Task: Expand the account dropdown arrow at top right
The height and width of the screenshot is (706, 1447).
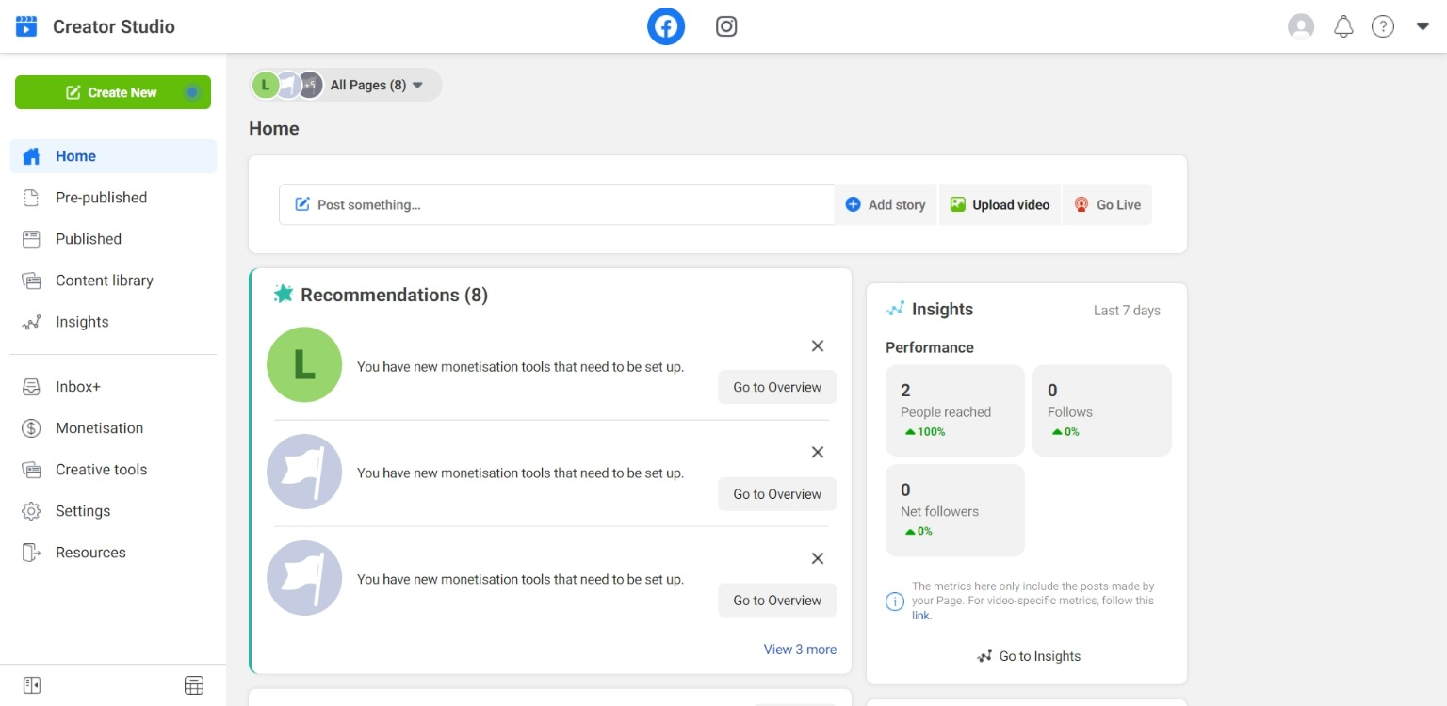Action: 1423,26
